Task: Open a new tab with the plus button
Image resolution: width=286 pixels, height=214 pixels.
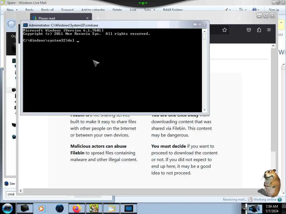Action: [97, 18]
